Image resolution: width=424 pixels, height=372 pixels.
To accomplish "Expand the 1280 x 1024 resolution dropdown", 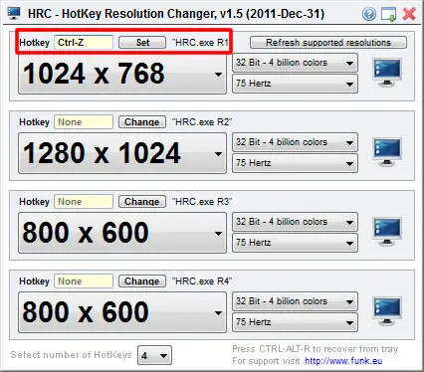I will 122,153.
